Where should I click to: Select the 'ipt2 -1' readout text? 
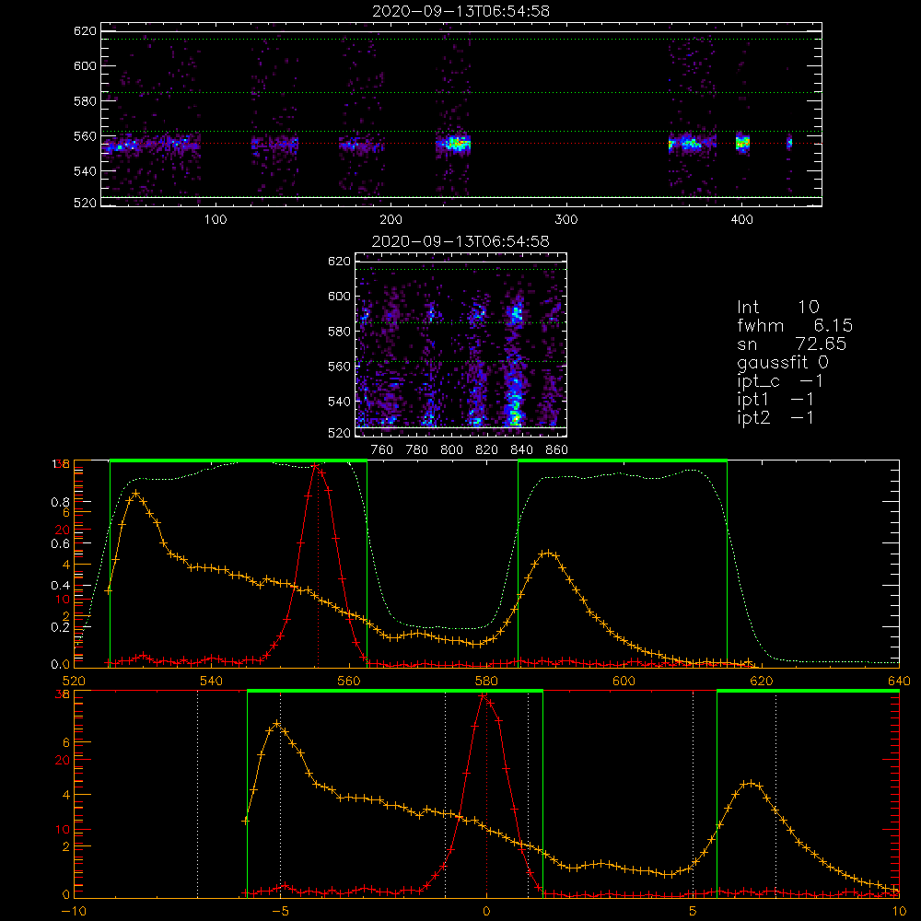tap(775, 417)
